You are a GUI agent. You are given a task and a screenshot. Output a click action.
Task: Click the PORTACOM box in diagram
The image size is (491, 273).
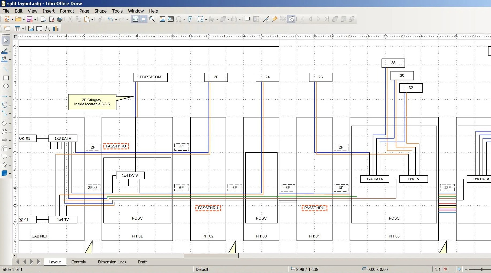click(x=151, y=77)
